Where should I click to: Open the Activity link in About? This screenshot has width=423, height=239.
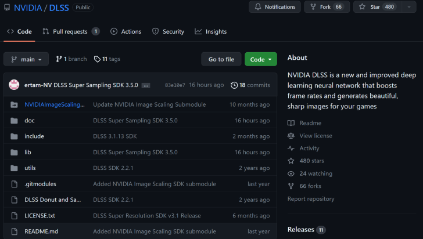[x=303, y=149]
